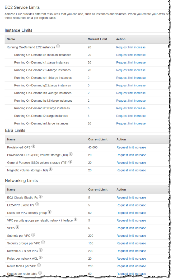
Task: Show info for Rules per VPC security group
Action: [50, 212]
